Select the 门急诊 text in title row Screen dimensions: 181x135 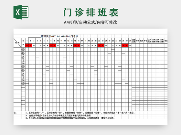click(74, 37)
